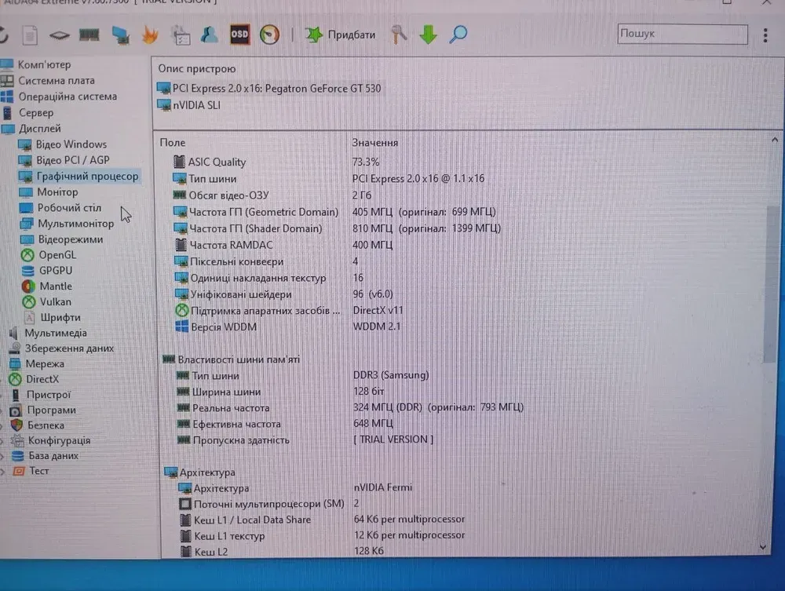Expand the Конфігурація tree node
The width and height of the screenshot is (785, 591).
pos(4,441)
